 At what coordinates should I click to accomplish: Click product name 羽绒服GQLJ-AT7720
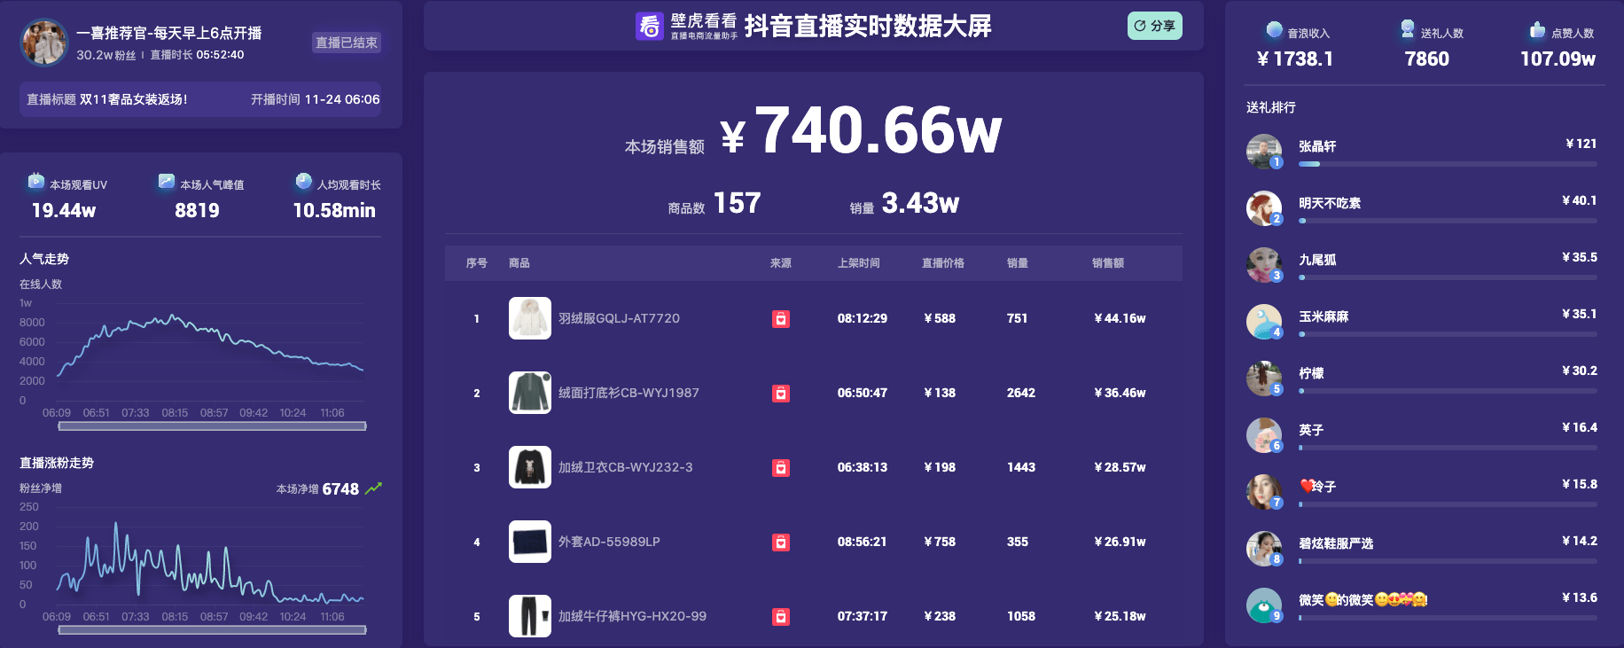pos(619,318)
